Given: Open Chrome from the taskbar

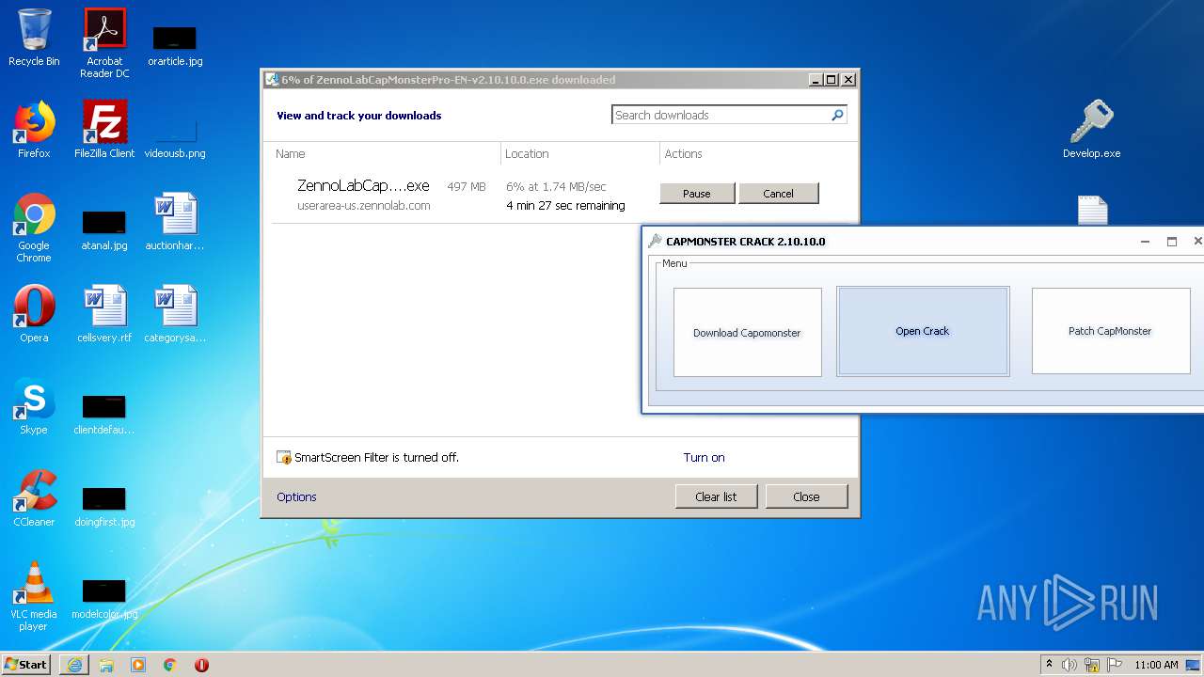Looking at the screenshot, I should click(170, 665).
